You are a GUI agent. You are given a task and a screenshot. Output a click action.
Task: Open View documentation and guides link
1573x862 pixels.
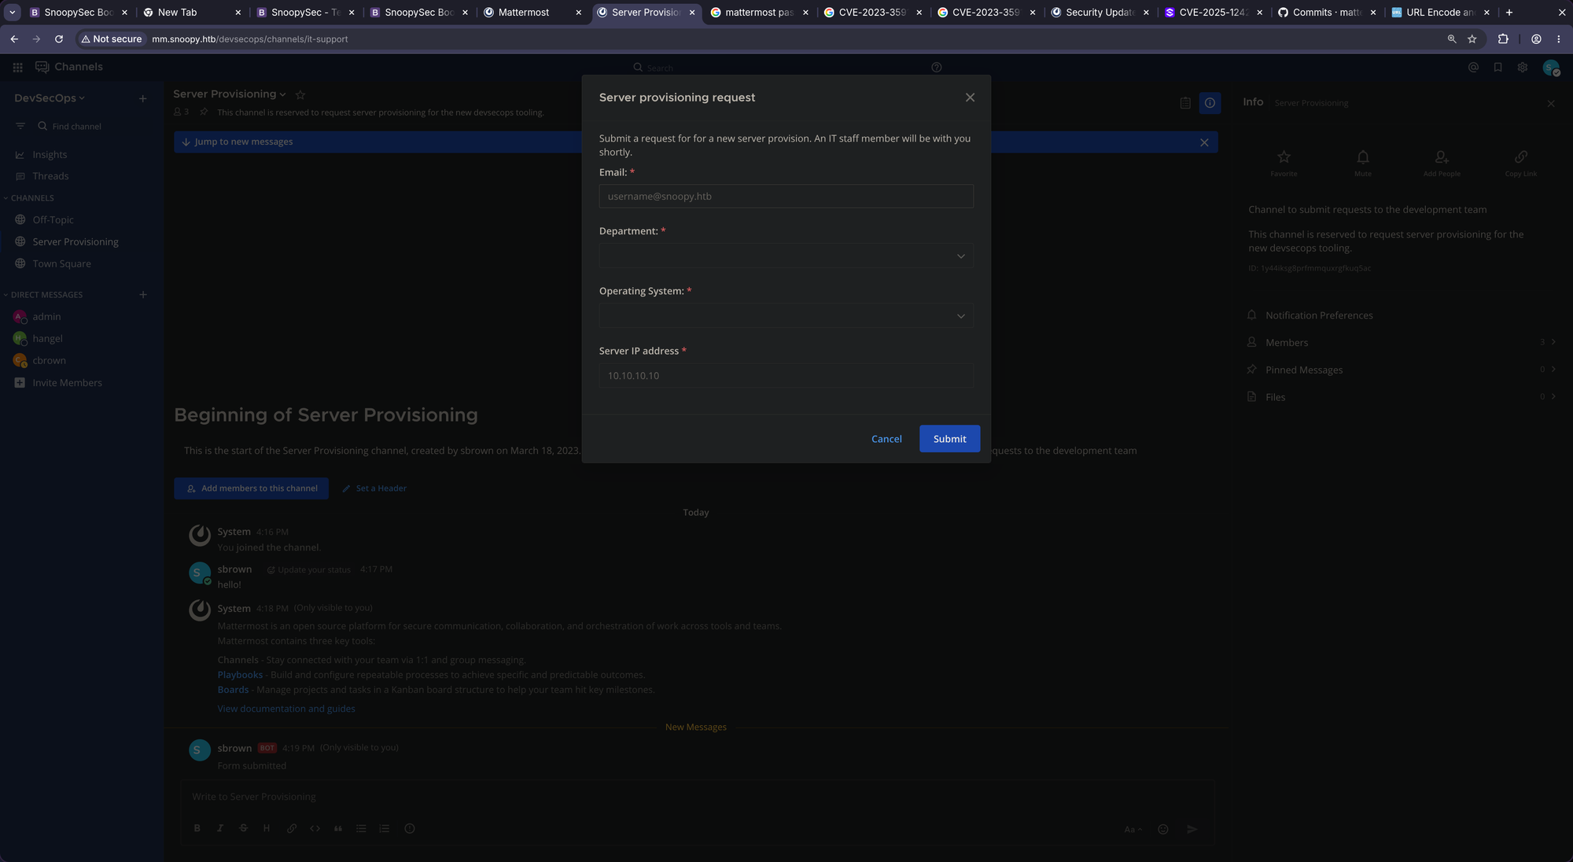(286, 709)
